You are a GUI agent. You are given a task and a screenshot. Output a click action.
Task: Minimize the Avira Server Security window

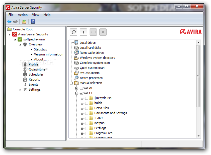pyautogui.click(x=179, y=6)
